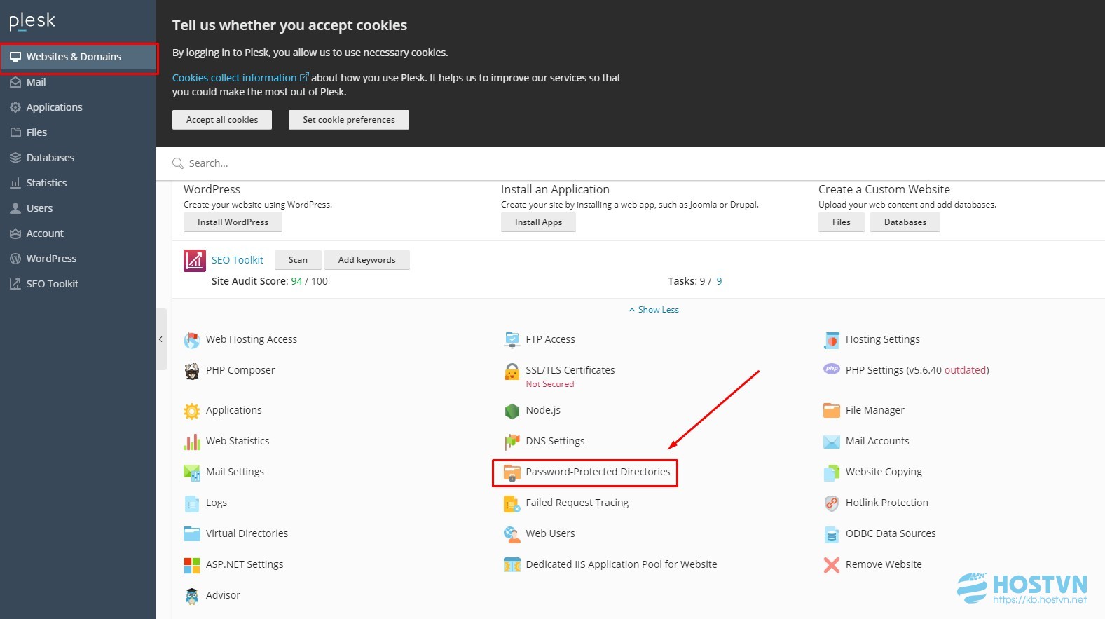Click the Hosting Settings icon

[x=832, y=340]
